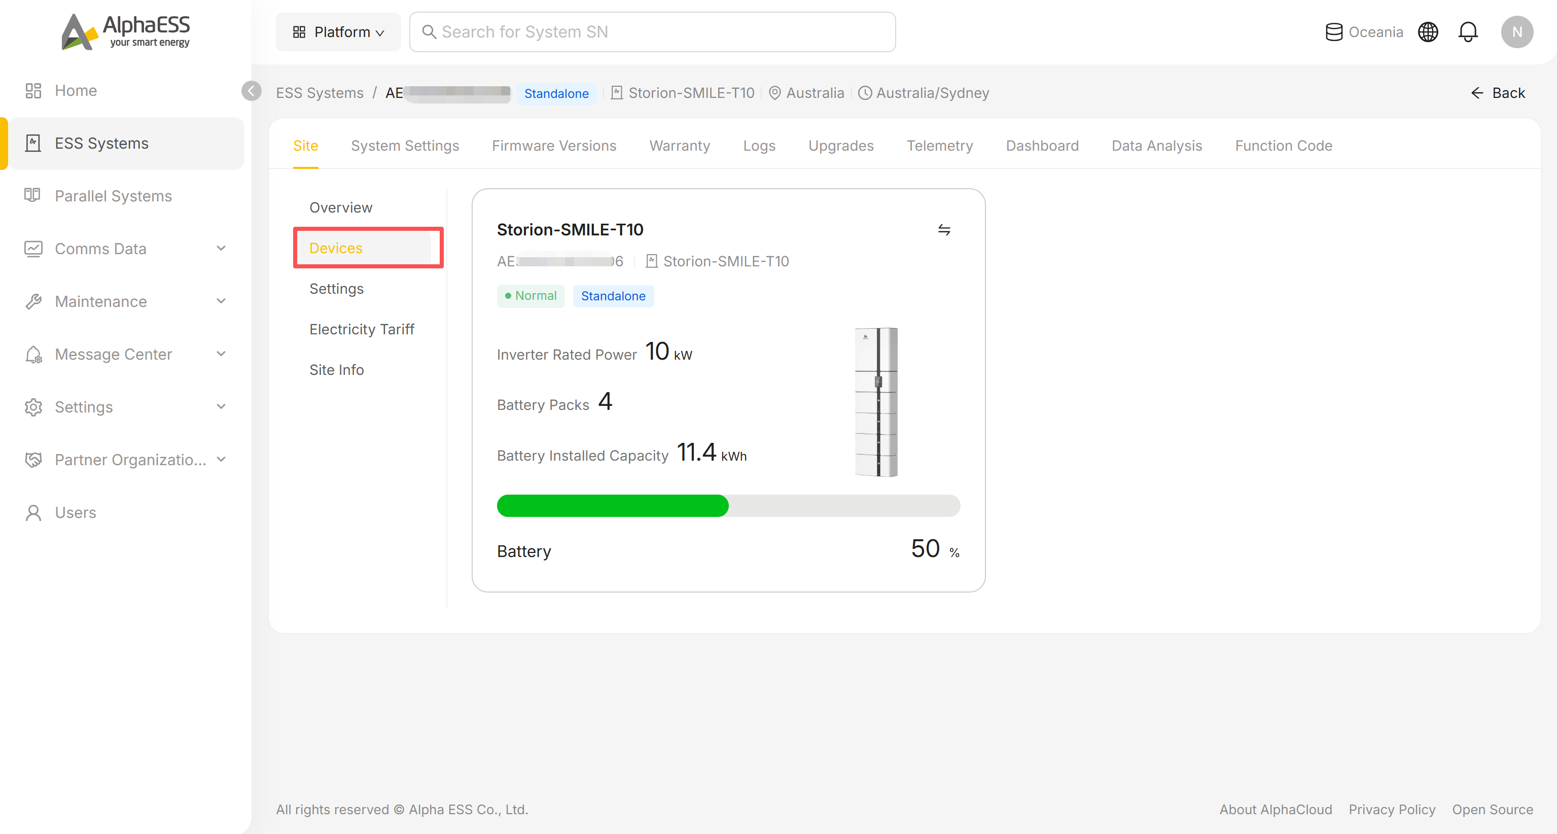Open the Platform dropdown

pos(338,32)
